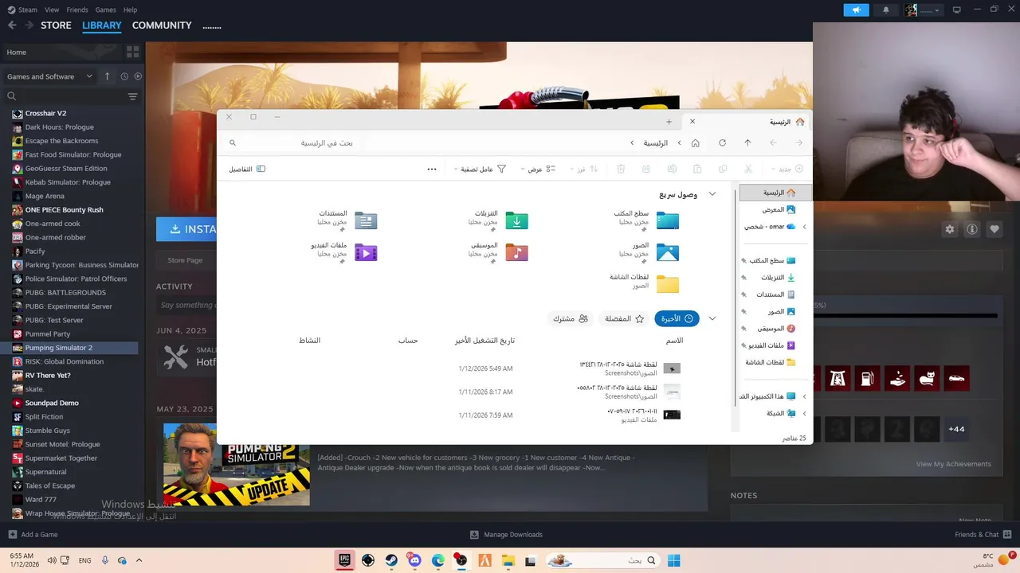Select Pumping Simulator 2 in library
Screen dimensions: 1020x573
coord(69,348)
